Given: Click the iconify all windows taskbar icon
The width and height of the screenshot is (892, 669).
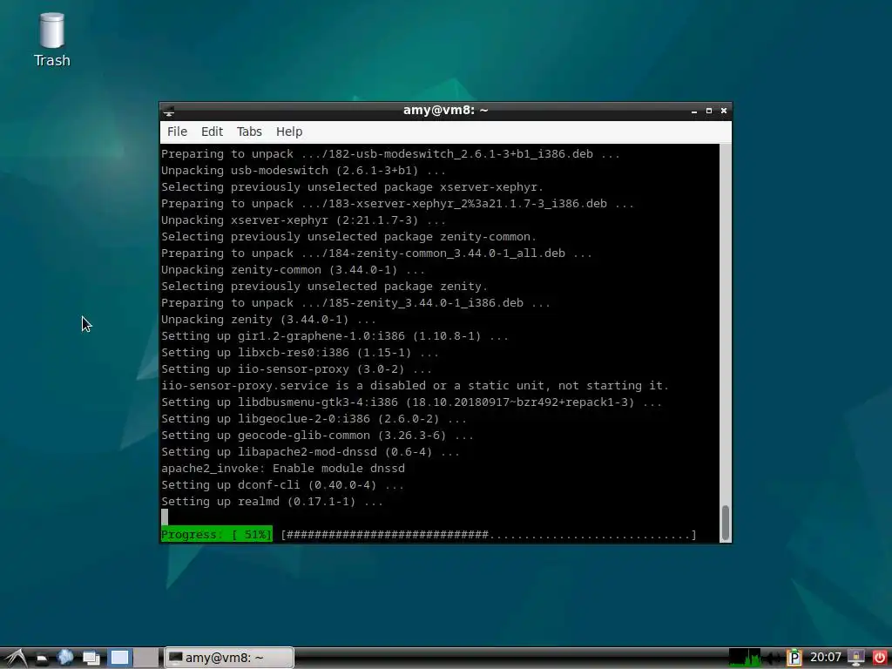Looking at the screenshot, I should point(91,659).
